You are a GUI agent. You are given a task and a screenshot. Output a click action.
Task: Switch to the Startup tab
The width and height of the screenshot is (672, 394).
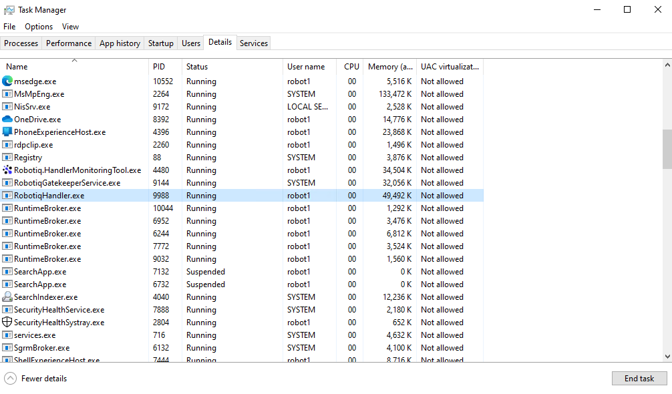pyautogui.click(x=161, y=43)
